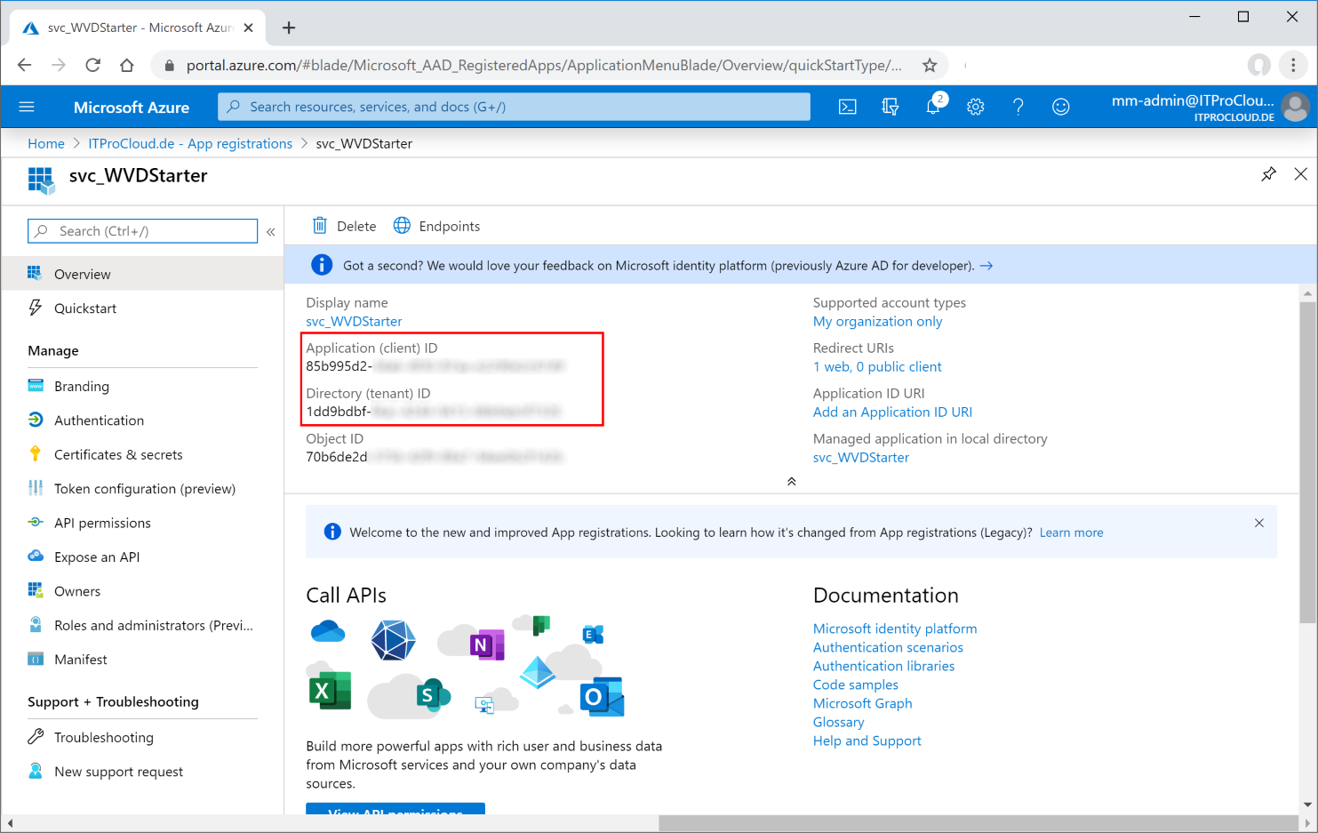This screenshot has height=833, width=1318.
Task: Go back in browser
Action: (24, 65)
